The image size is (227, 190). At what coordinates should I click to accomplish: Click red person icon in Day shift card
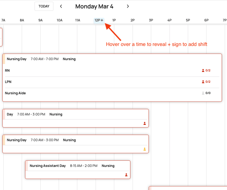(x=145, y=123)
